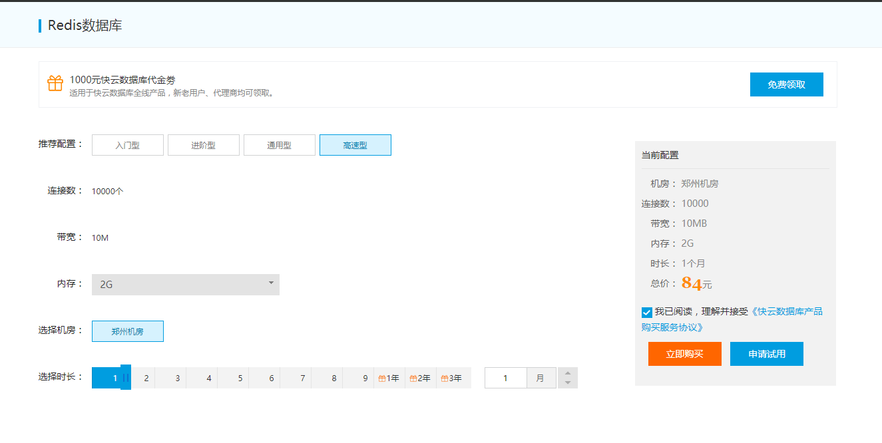Choose the 高速型 configuration
This screenshot has height=443, width=882.
tap(355, 145)
